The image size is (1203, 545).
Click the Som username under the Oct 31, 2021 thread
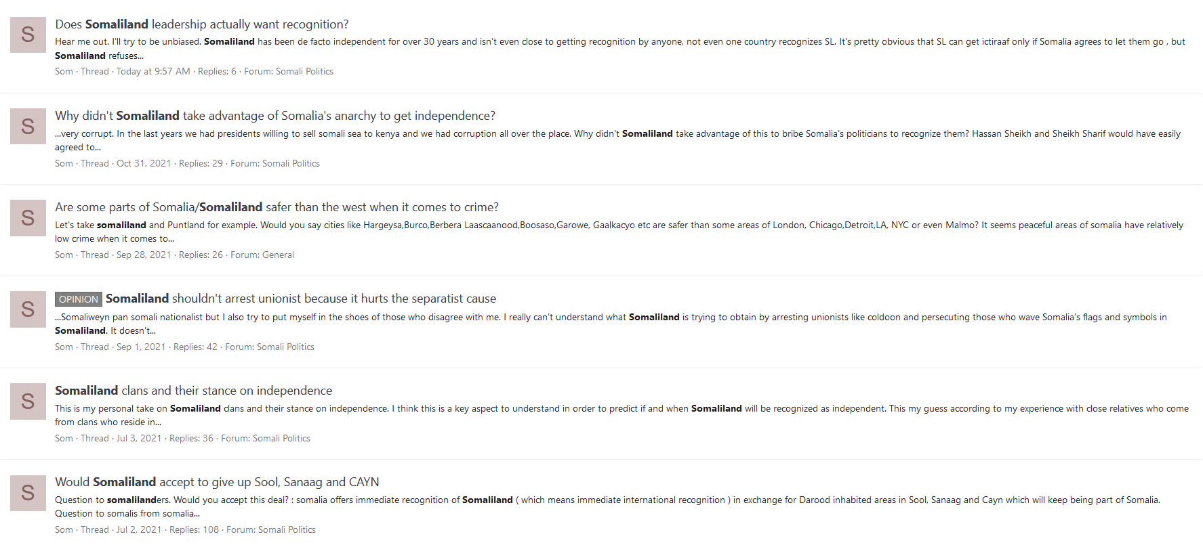pyautogui.click(x=64, y=164)
